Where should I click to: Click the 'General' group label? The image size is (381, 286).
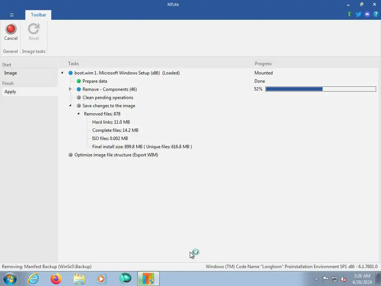(x=10, y=51)
